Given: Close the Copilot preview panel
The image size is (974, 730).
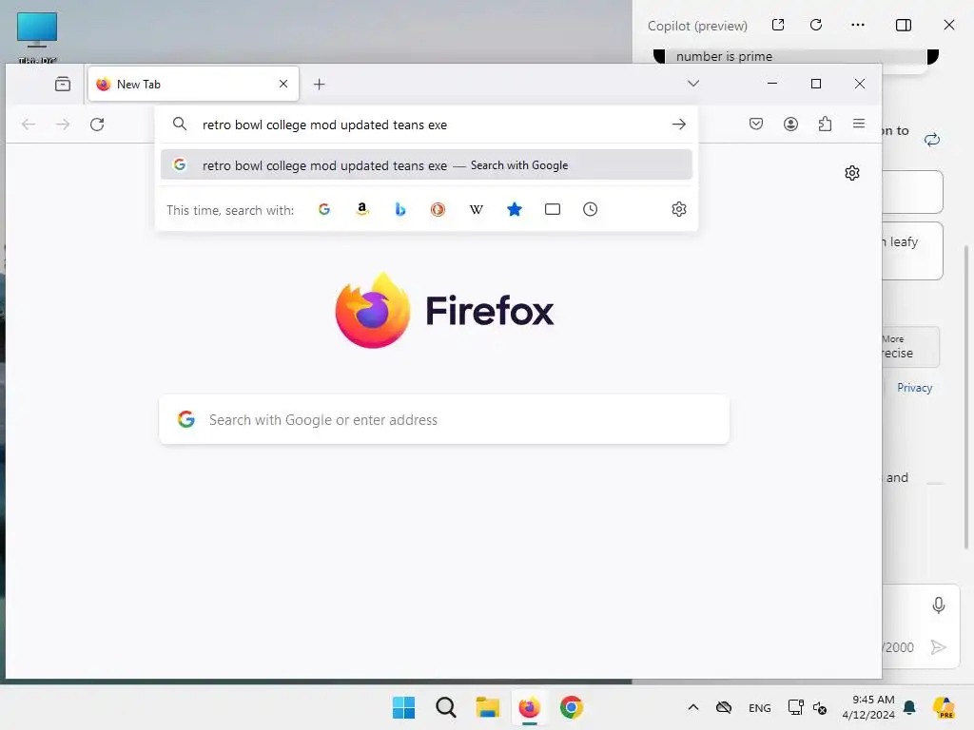Looking at the screenshot, I should tap(949, 25).
